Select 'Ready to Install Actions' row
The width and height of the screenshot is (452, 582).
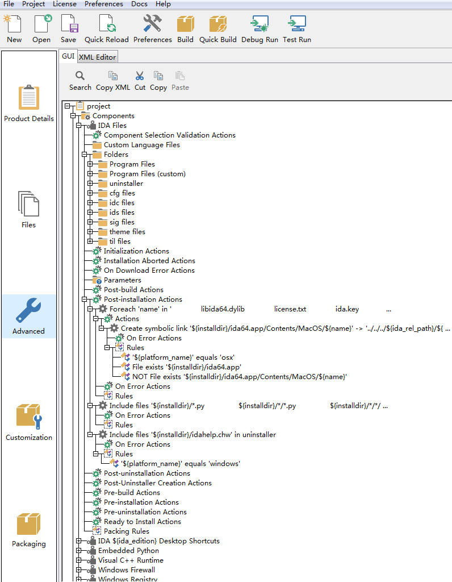tap(143, 521)
